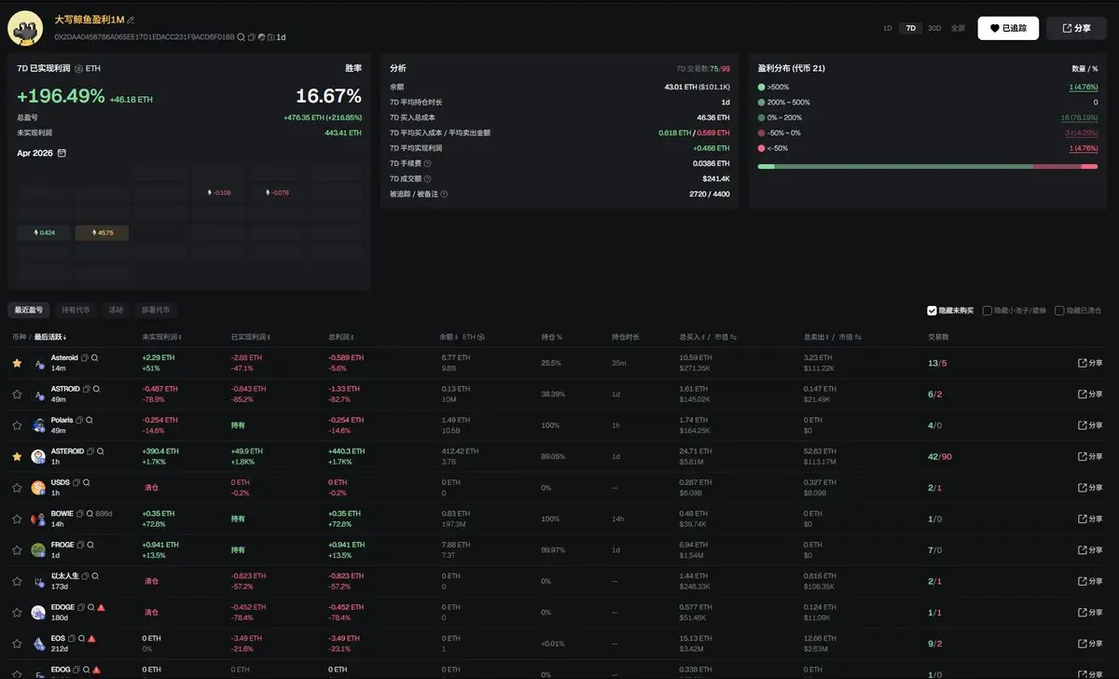This screenshot has height=679, width=1119.
Task: Share the USDS row with its 分享 link
Action: 1090,488
